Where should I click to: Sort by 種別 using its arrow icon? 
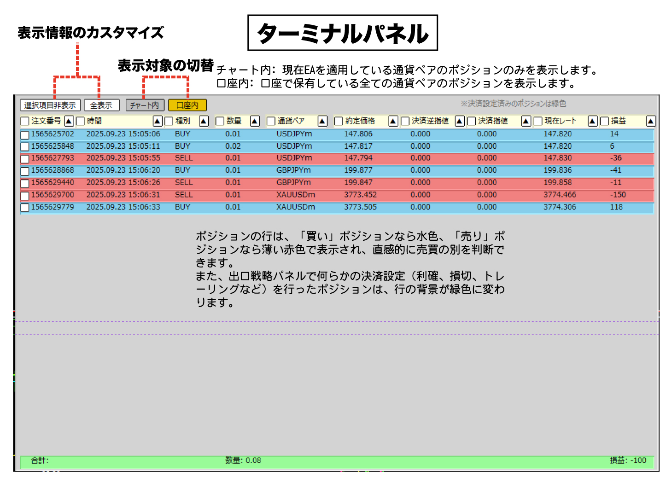click(204, 121)
